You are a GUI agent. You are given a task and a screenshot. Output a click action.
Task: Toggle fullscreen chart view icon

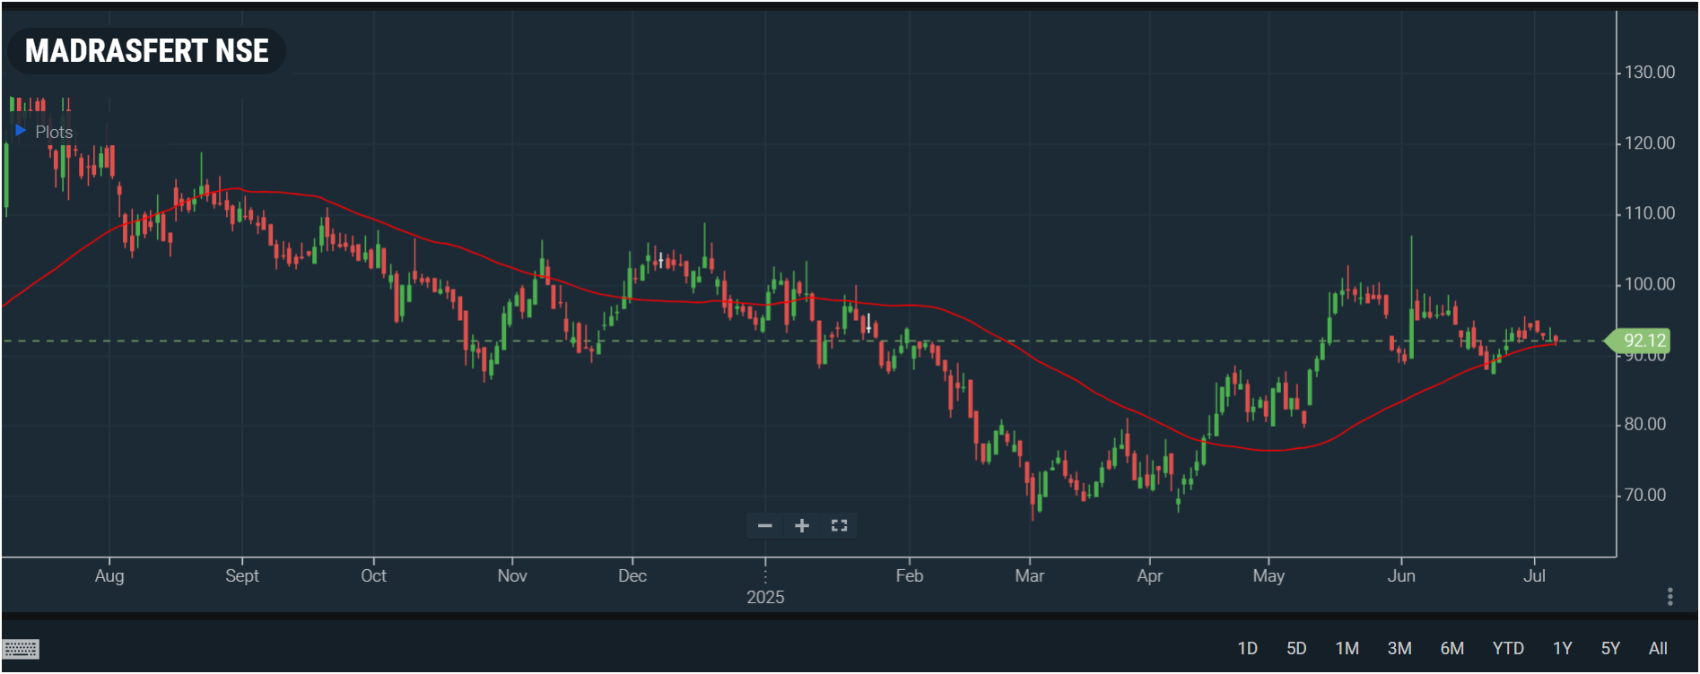click(839, 525)
